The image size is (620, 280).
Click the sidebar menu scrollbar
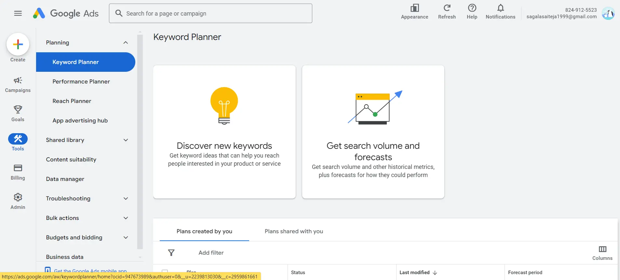click(140, 141)
